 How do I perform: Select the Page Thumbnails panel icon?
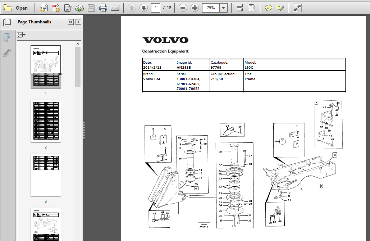[7, 22]
